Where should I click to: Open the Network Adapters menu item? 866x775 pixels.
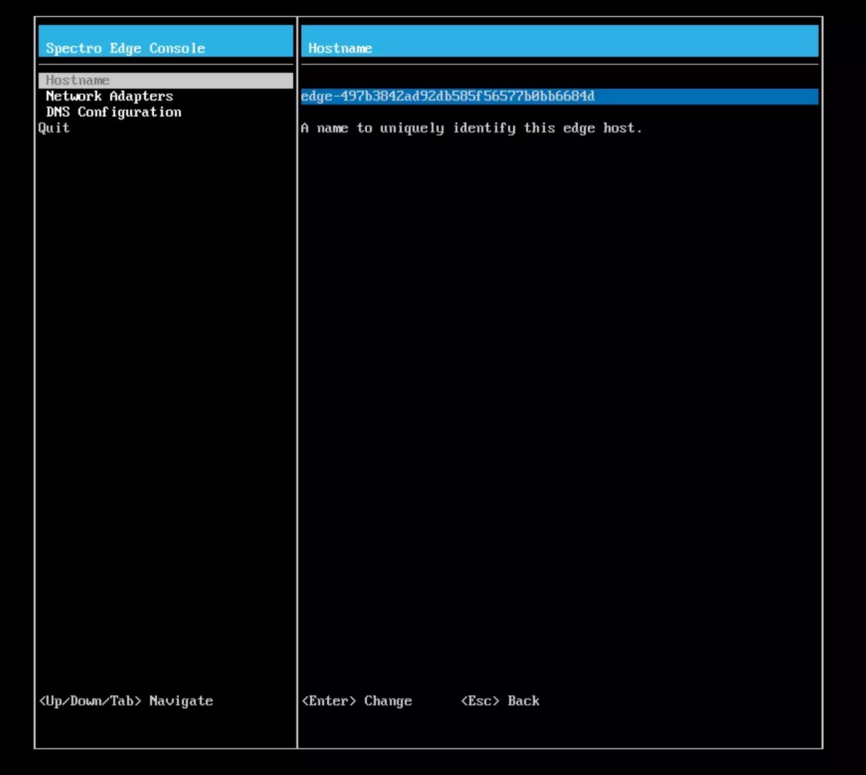(109, 96)
